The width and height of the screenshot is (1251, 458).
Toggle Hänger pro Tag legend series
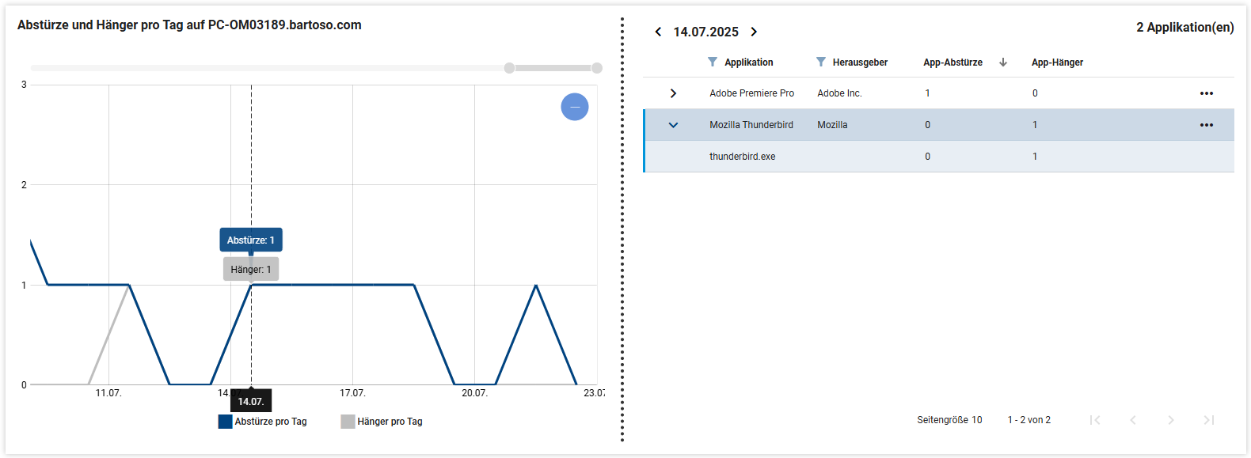coord(382,422)
